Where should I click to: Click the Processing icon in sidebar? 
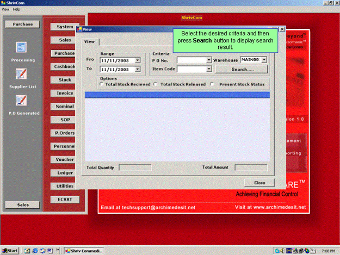[x=22, y=48]
